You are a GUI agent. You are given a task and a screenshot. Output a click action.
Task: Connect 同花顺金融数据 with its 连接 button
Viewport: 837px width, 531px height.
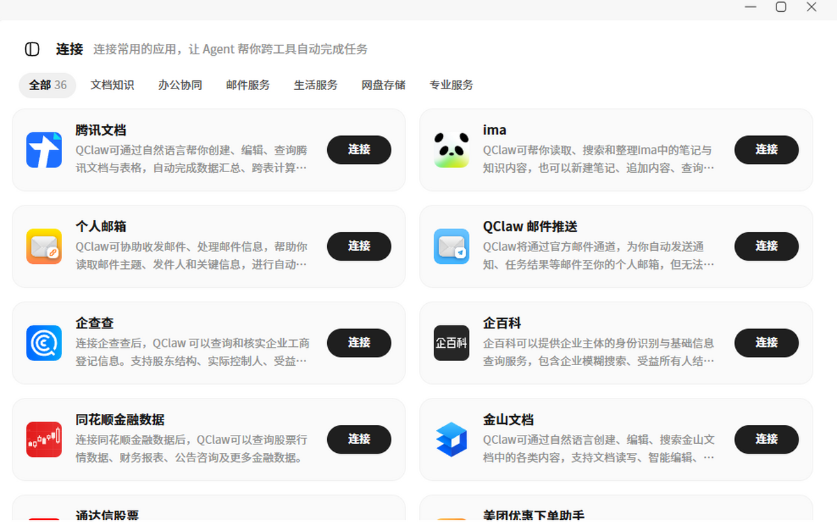(x=359, y=439)
